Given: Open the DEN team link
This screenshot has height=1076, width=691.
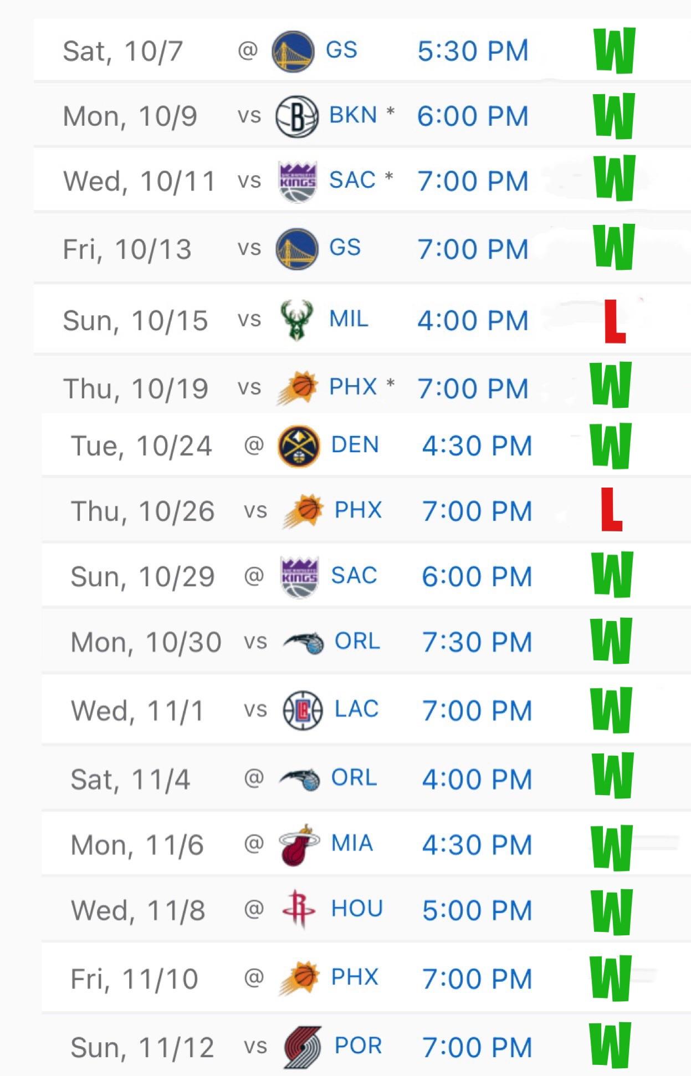Looking at the screenshot, I should click(x=355, y=445).
